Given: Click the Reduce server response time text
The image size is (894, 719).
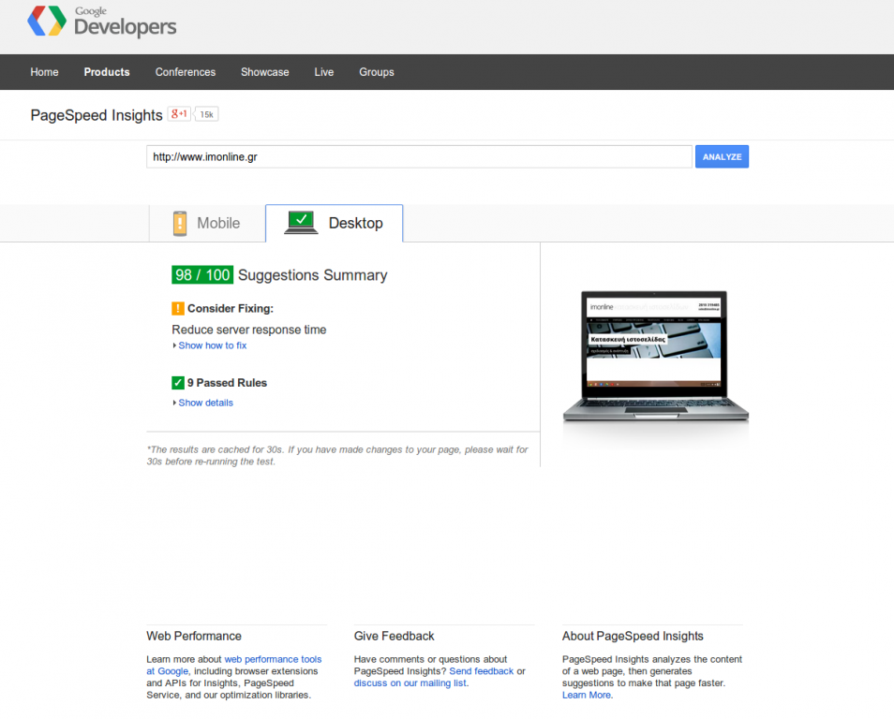Looking at the screenshot, I should point(249,330).
